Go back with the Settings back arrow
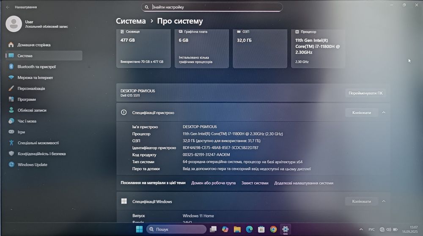This screenshot has width=423, height=236. (8, 7)
